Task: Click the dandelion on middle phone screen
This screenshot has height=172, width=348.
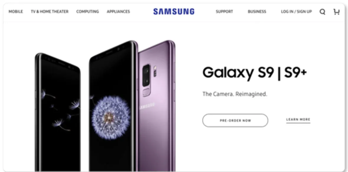Action: point(111,118)
